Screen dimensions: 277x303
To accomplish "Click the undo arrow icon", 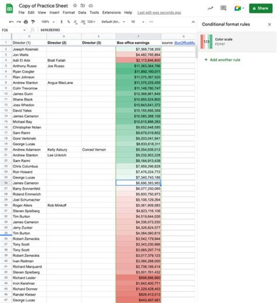I will click(12, 22).
